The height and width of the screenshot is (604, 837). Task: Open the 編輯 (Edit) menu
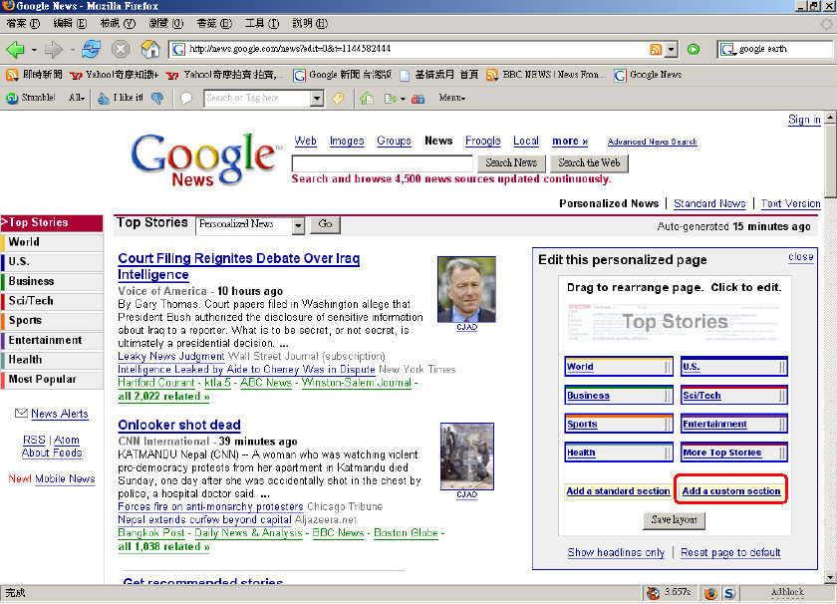70,24
